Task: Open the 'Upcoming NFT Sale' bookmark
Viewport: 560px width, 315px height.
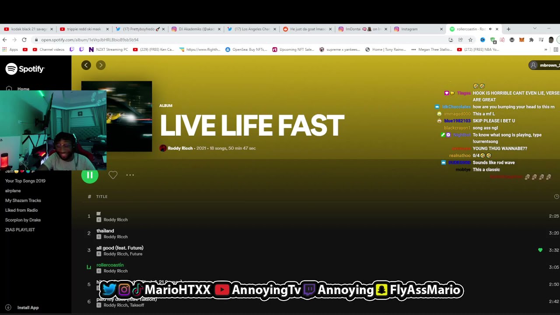Action: [x=293, y=49]
